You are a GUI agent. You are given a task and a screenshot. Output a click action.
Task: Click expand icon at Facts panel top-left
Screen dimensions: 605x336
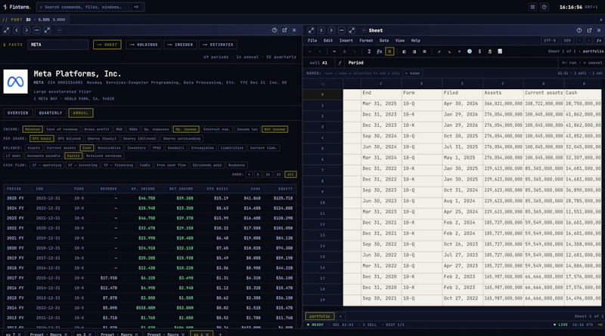pyautogui.click(x=6, y=30)
